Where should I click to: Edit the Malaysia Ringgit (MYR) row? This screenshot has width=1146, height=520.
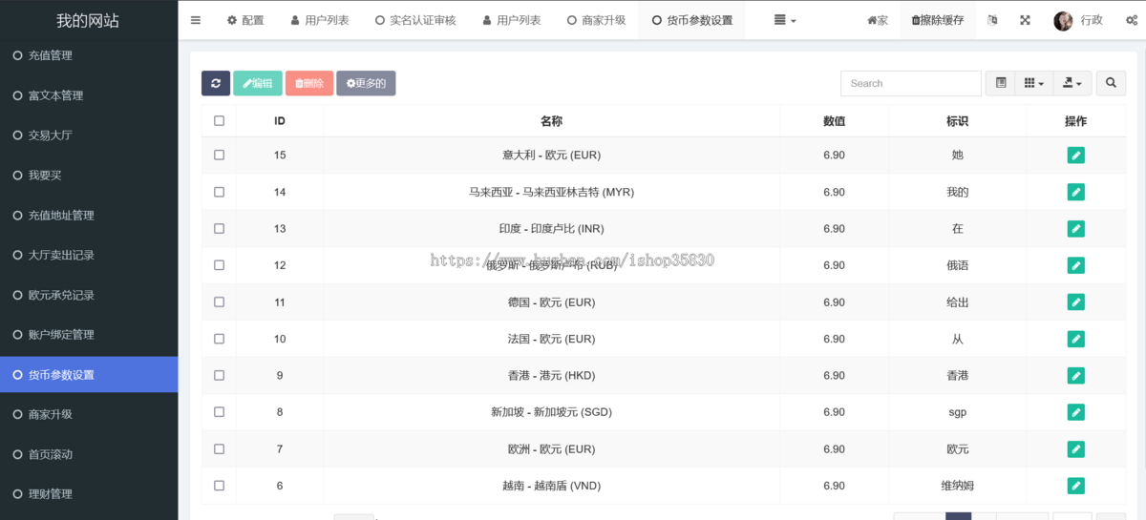click(1075, 192)
